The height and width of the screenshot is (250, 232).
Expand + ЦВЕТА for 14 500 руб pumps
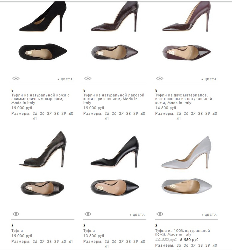[209, 79]
